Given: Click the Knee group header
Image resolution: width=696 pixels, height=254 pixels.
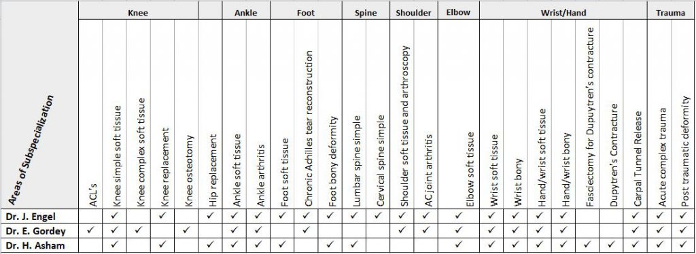Looking at the screenshot, I should click(138, 13).
